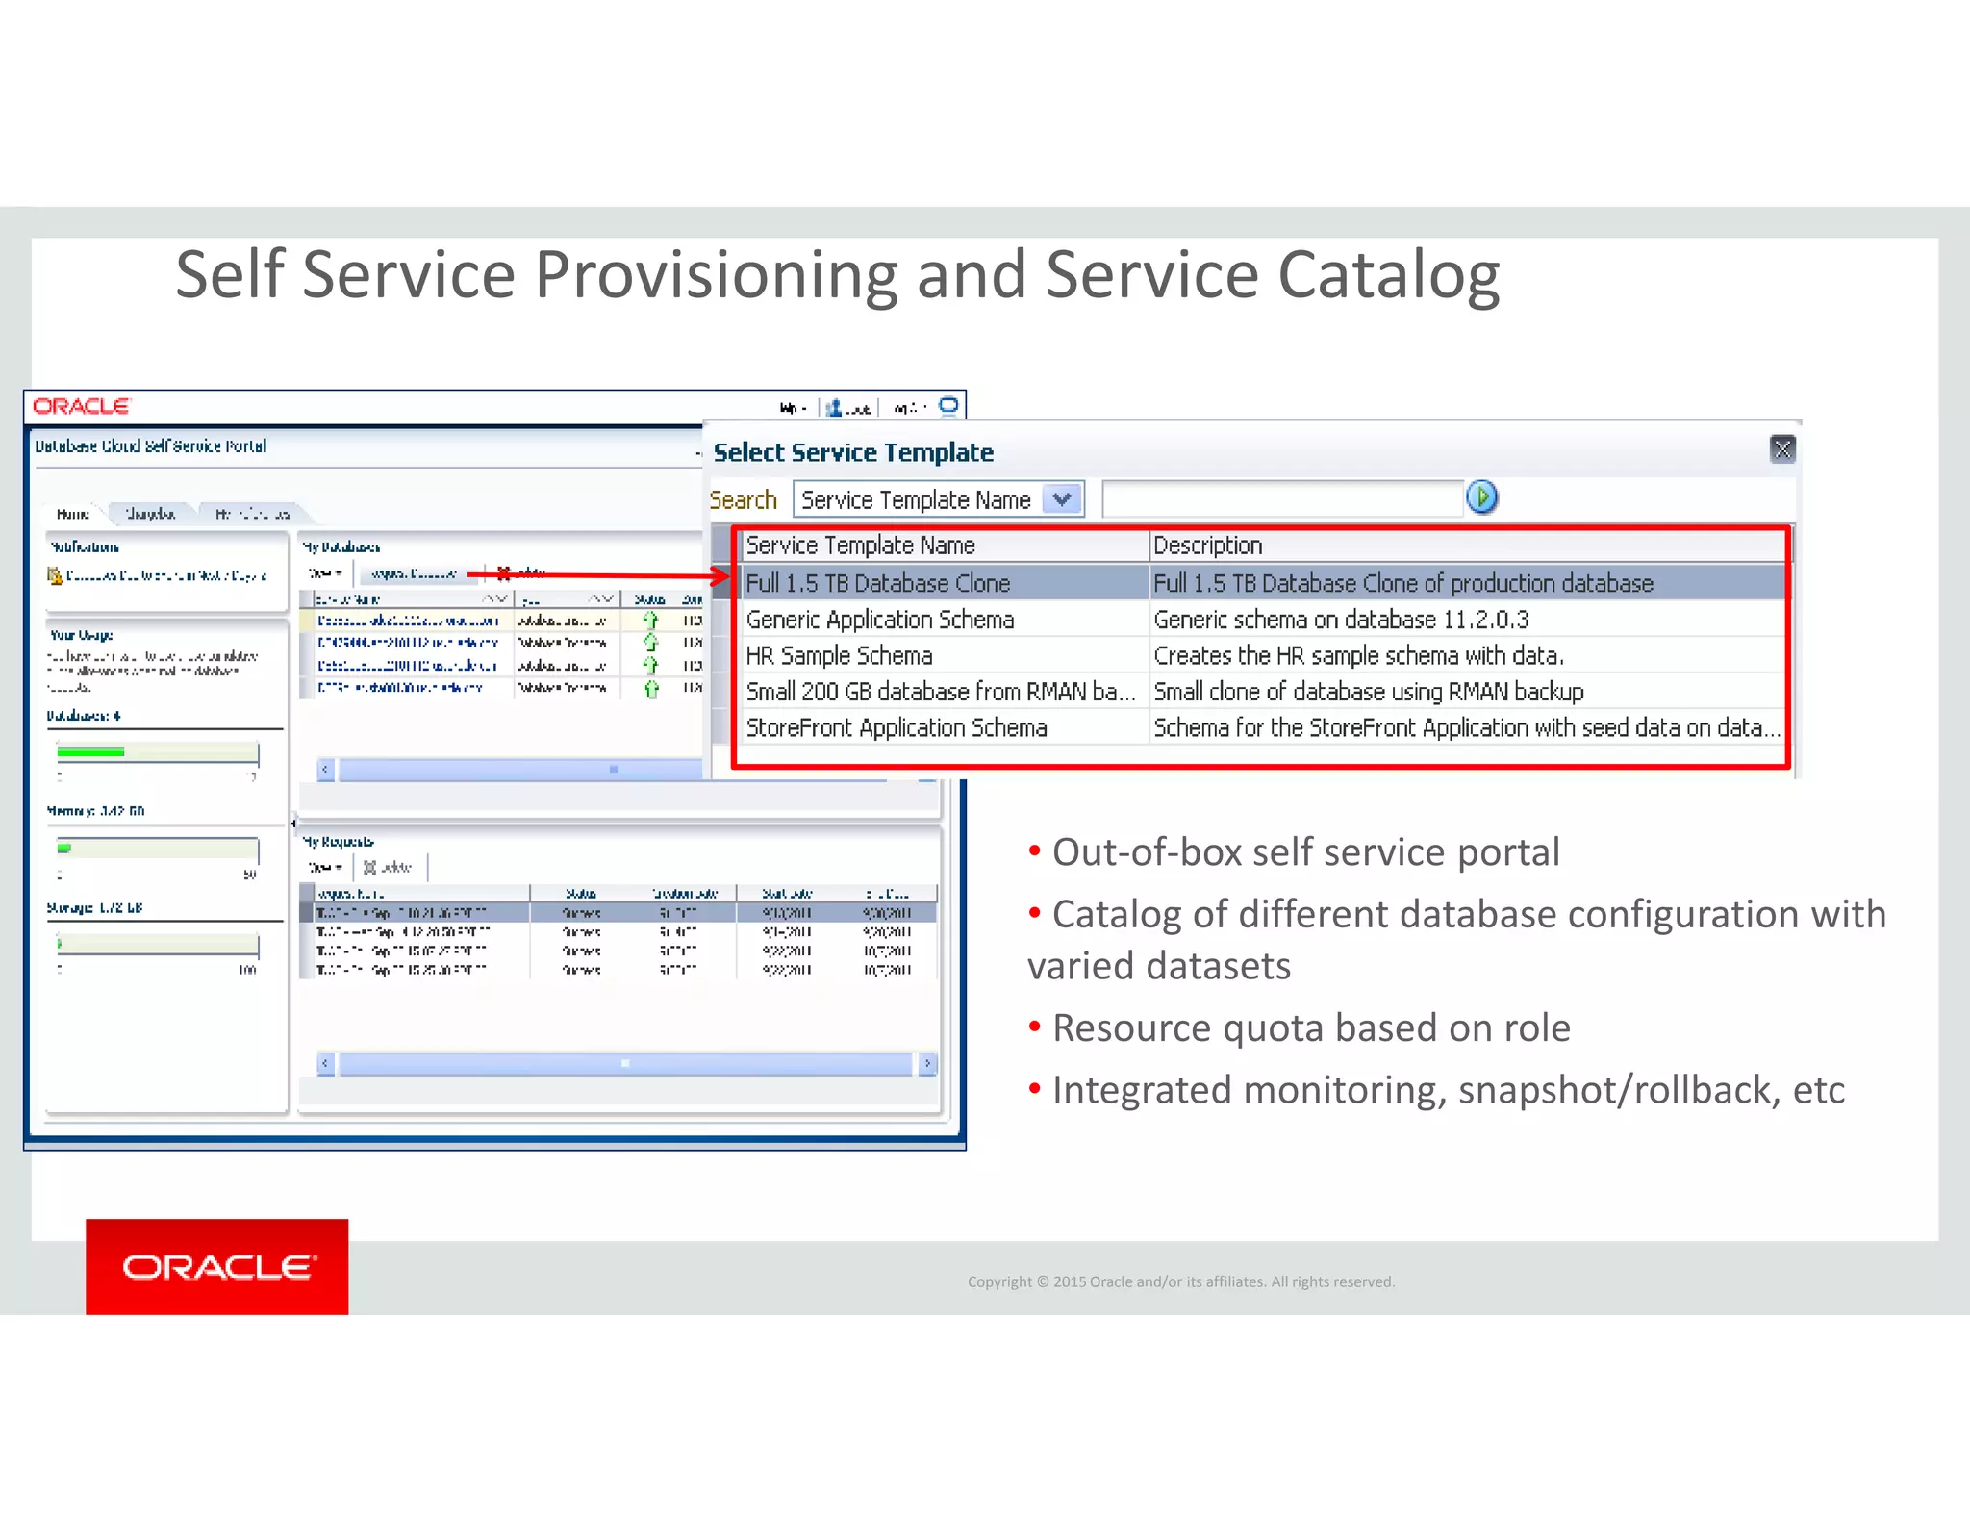Click the Oracle logo in portal header
Image resolution: width=1970 pixels, height=1522 pixels.
[82, 406]
